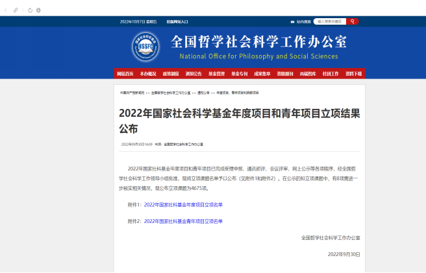Open the 成果集萃 menu item

[262, 74]
